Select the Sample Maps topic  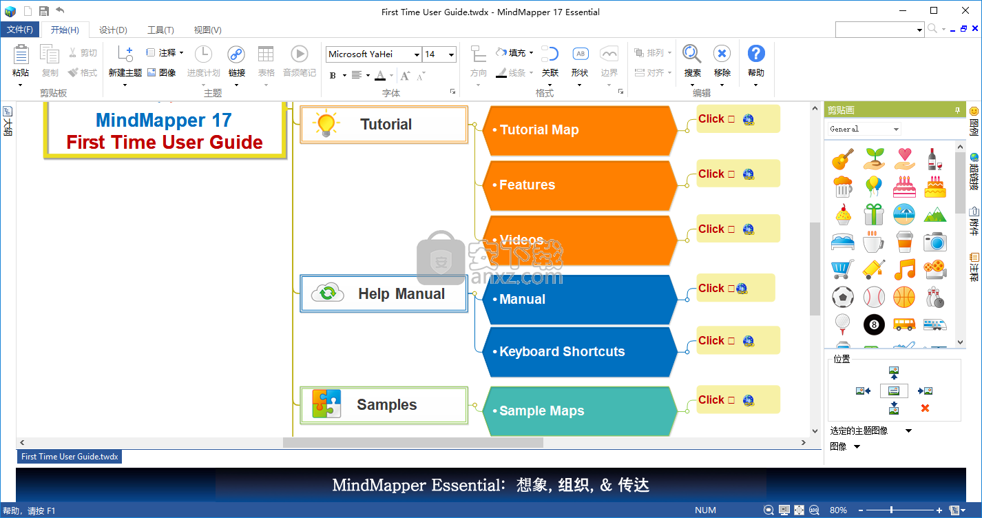pyautogui.click(x=580, y=411)
